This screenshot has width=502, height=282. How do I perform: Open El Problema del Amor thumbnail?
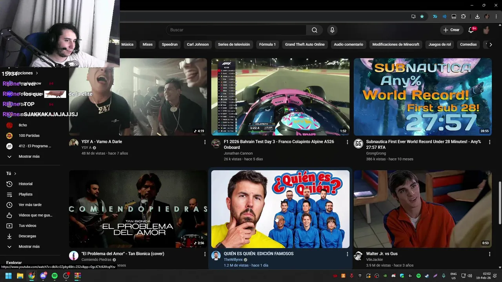coord(138,209)
